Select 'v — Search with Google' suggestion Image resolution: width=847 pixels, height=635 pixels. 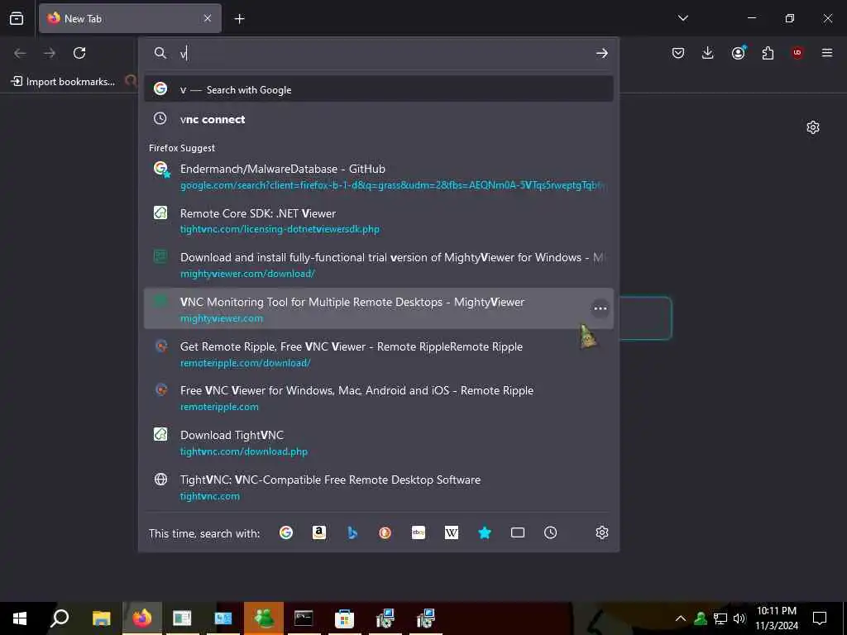379,89
